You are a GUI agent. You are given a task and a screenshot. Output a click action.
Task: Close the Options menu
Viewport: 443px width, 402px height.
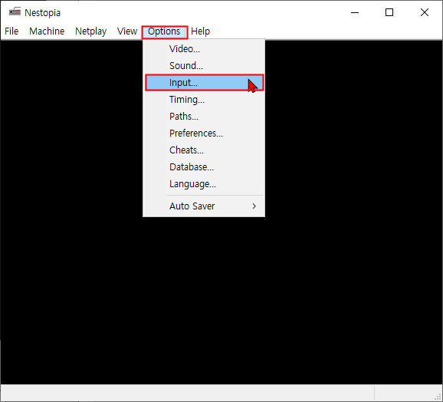pos(164,31)
